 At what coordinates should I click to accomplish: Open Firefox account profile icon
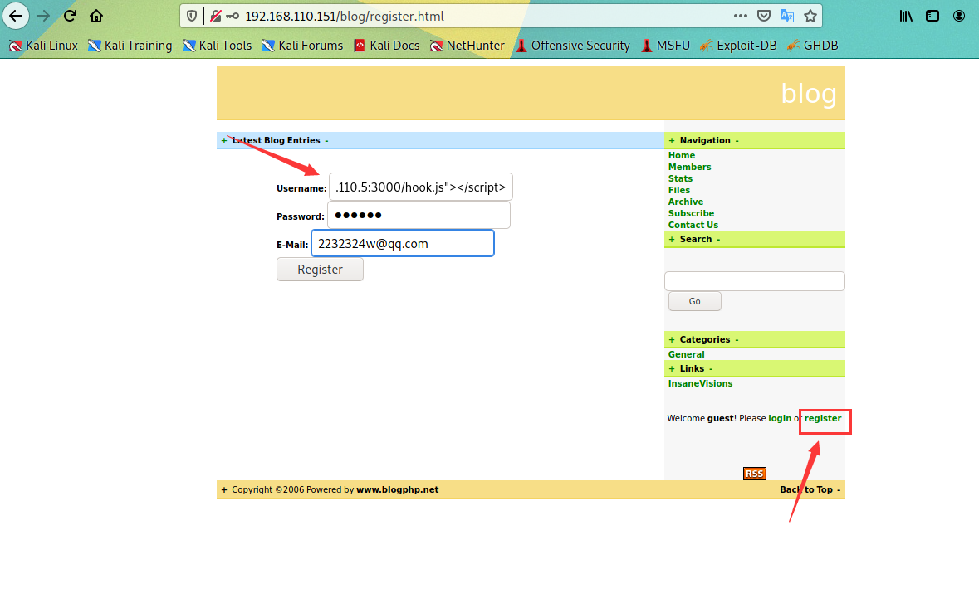959,17
